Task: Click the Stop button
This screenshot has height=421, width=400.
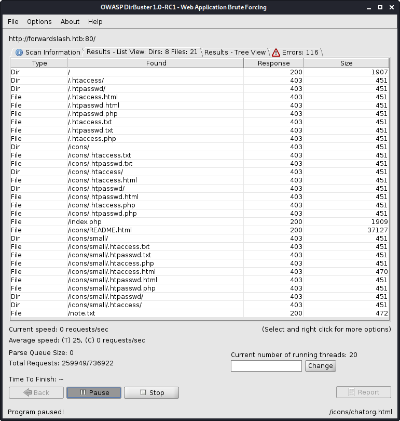Action: [x=151, y=392]
